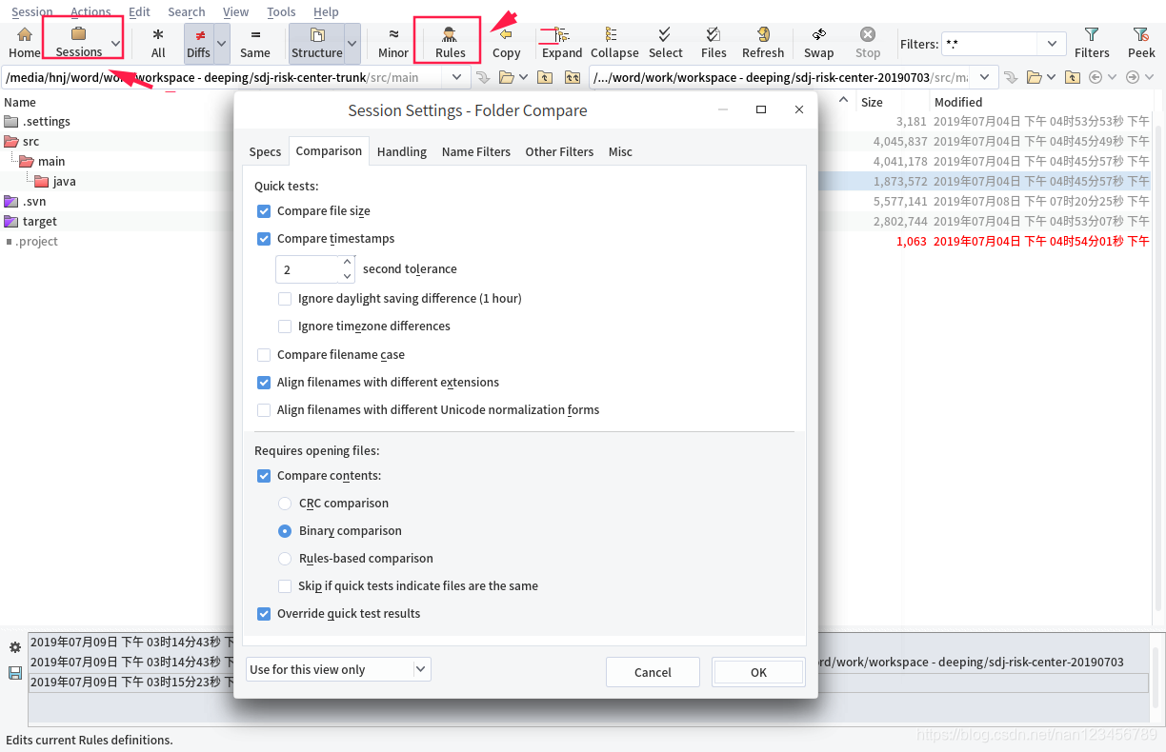Image resolution: width=1166 pixels, height=752 pixels.
Task: Show All files with the asterisk icon
Action: [x=158, y=34]
